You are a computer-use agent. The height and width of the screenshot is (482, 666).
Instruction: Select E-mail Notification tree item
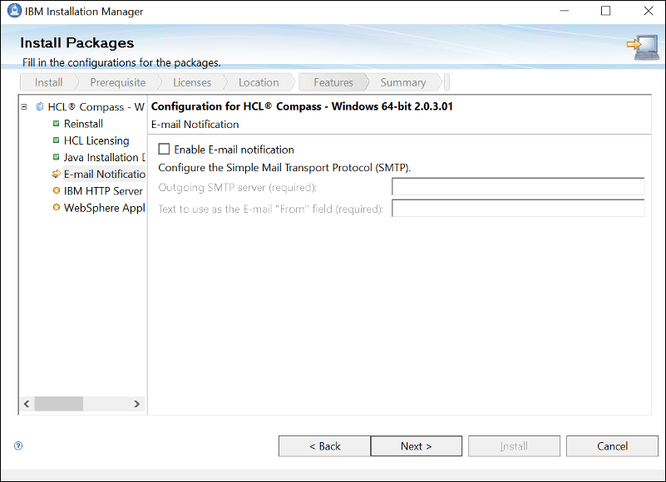pyautogui.click(x=105, y=175)
